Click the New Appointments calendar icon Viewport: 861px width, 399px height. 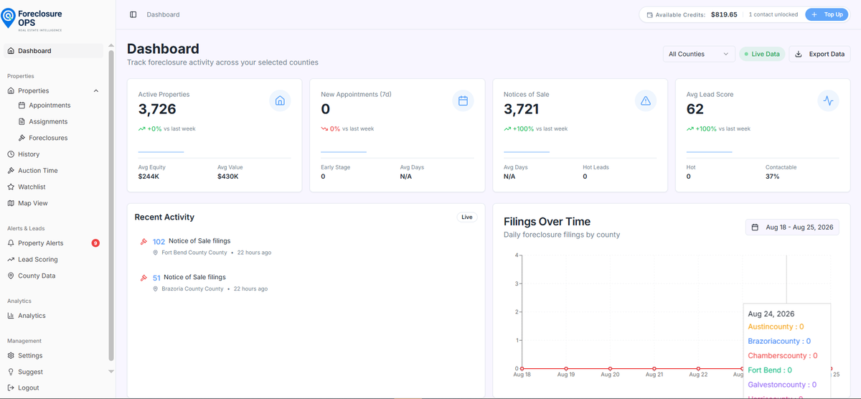[x=463, y=101]
